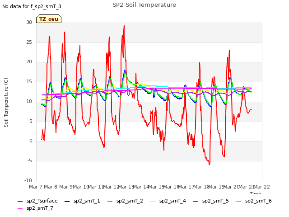Click the '25' y-axis tick label
Image resolution: width=289 pixels, height=217 pixels.
29,42
